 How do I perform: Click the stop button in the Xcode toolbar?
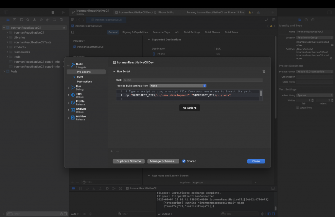53,12
